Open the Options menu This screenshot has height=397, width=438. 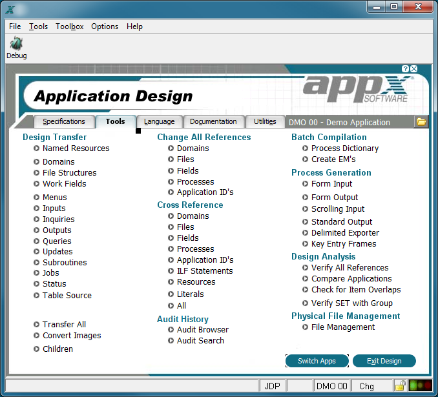pos(105,26)
